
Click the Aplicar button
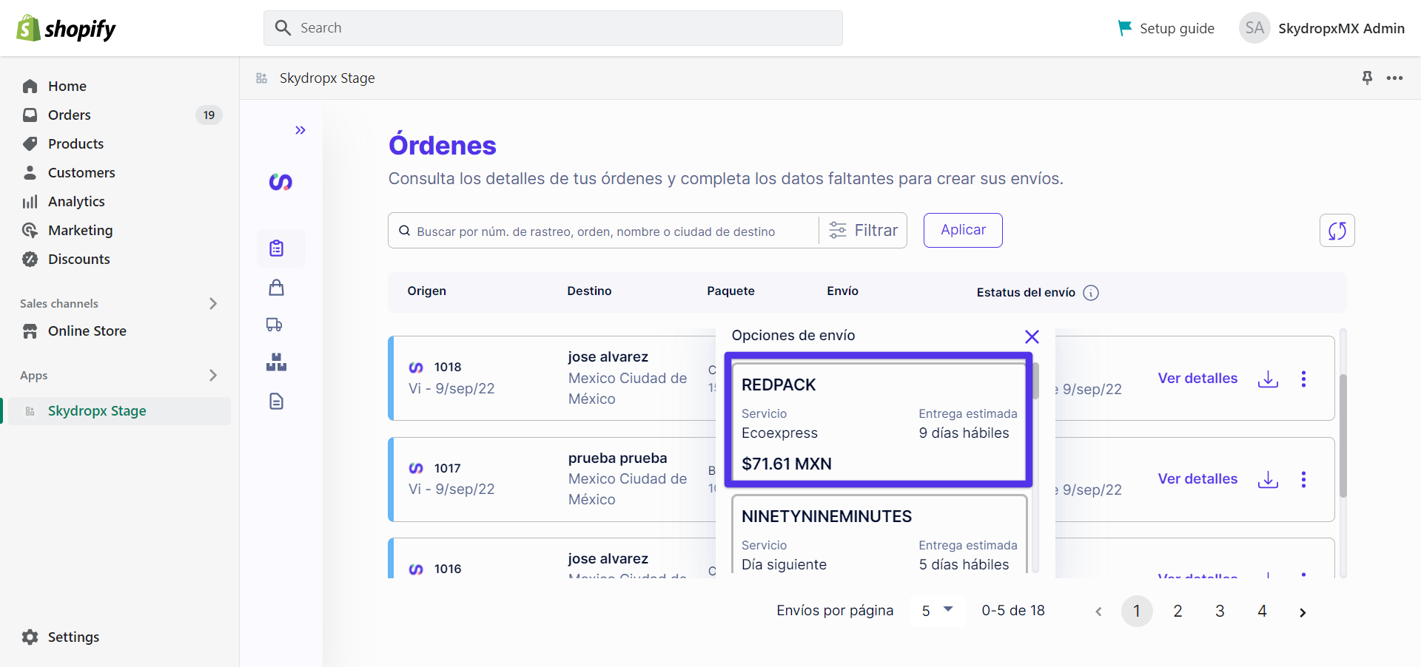pos(963,230)
